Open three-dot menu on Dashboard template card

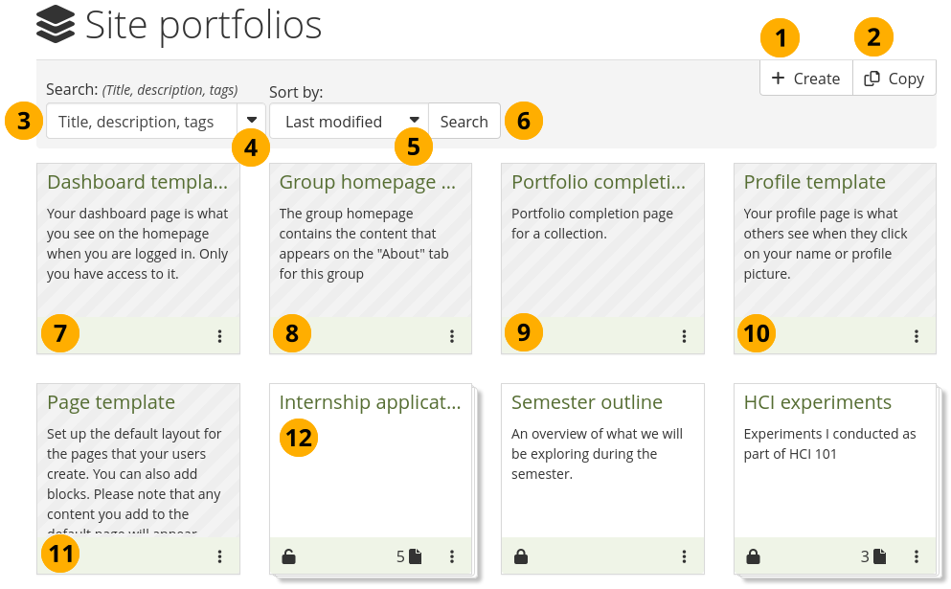pos(219,336)
